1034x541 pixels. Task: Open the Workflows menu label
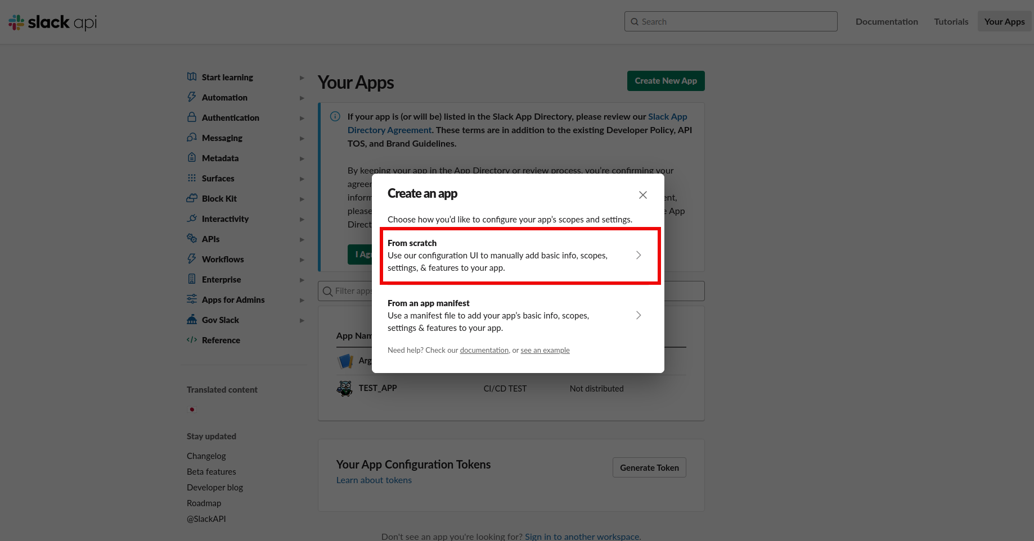pyautogui.click(x=223, y=259)
